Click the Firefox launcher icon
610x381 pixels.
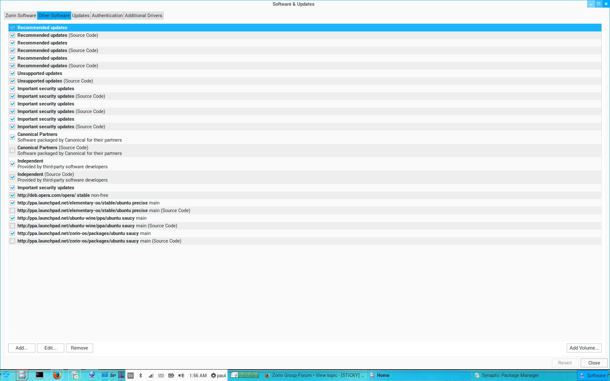[x=57, y=375]
